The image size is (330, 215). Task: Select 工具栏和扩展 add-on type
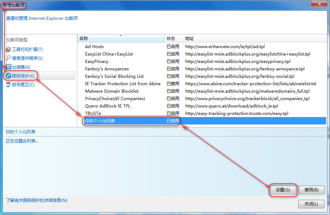(27, 50)
